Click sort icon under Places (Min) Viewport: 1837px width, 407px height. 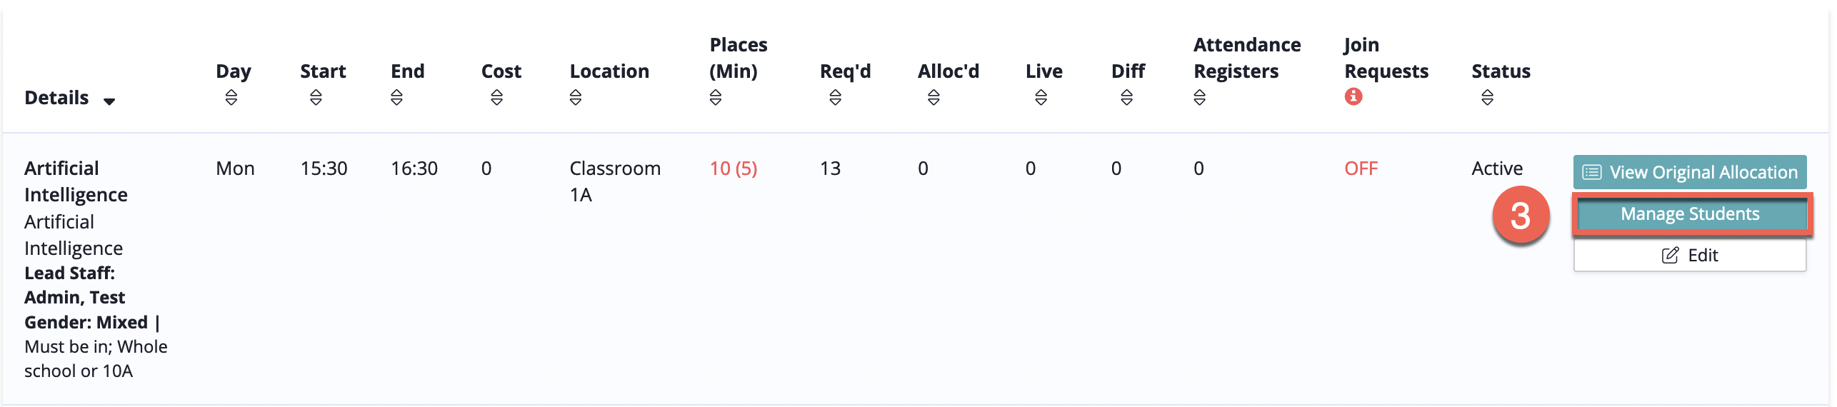715,98
